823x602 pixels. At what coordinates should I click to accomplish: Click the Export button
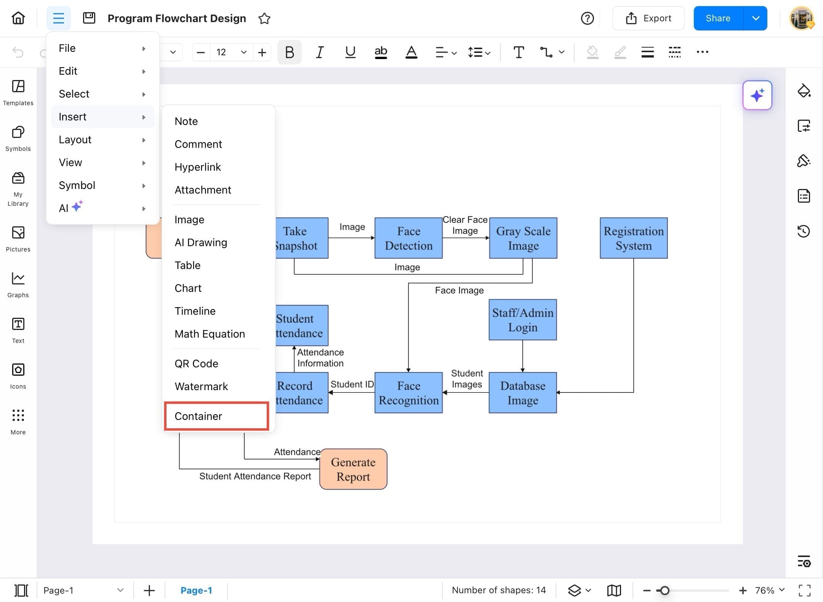point(648,18)
